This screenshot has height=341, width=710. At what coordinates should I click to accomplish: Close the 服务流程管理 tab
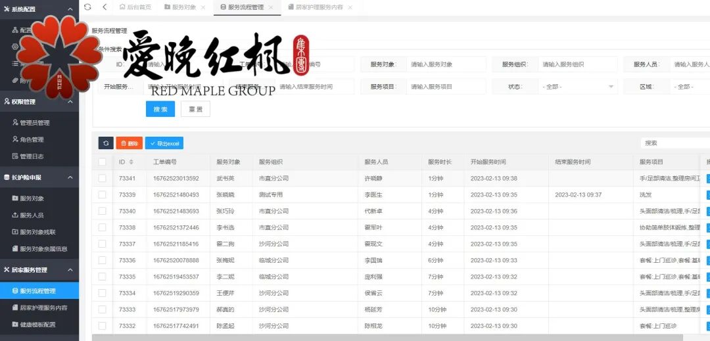[271, 7]
